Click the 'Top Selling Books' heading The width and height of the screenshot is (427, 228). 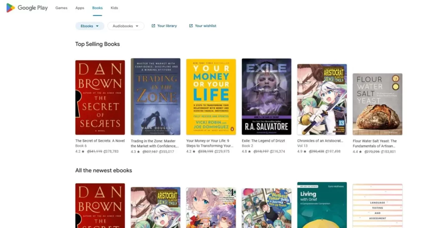[x=98, y=44]
